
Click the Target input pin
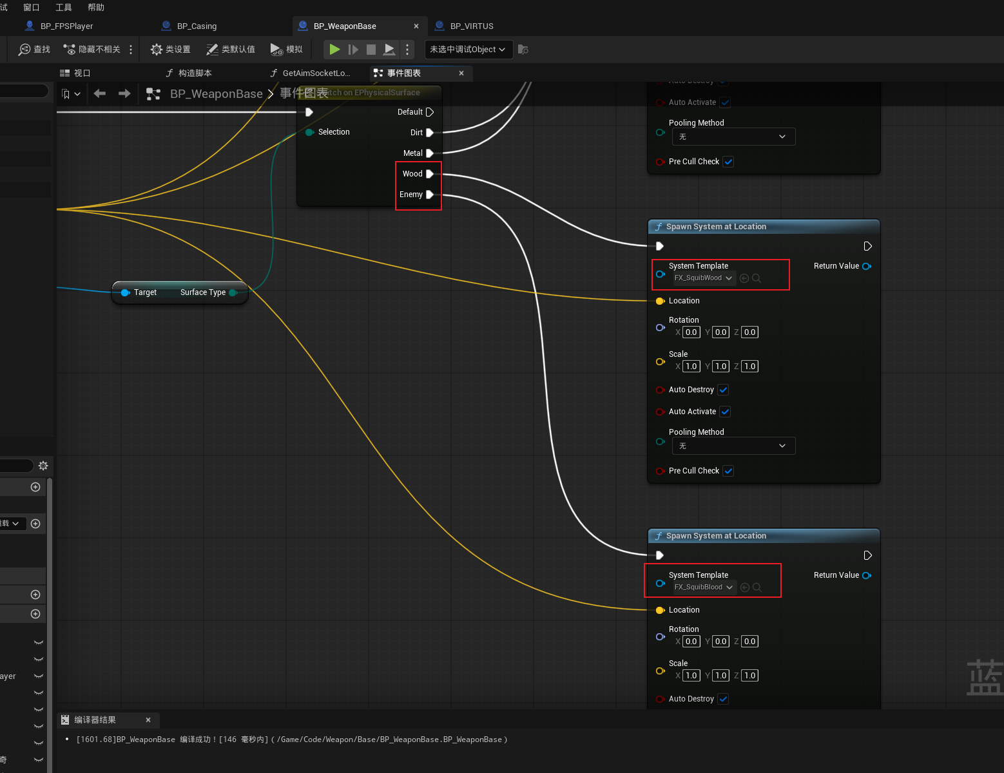[x=126, y=292]
